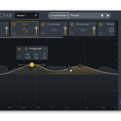Click the EQ module title label
121x121 pixels.
coord(25,24)
